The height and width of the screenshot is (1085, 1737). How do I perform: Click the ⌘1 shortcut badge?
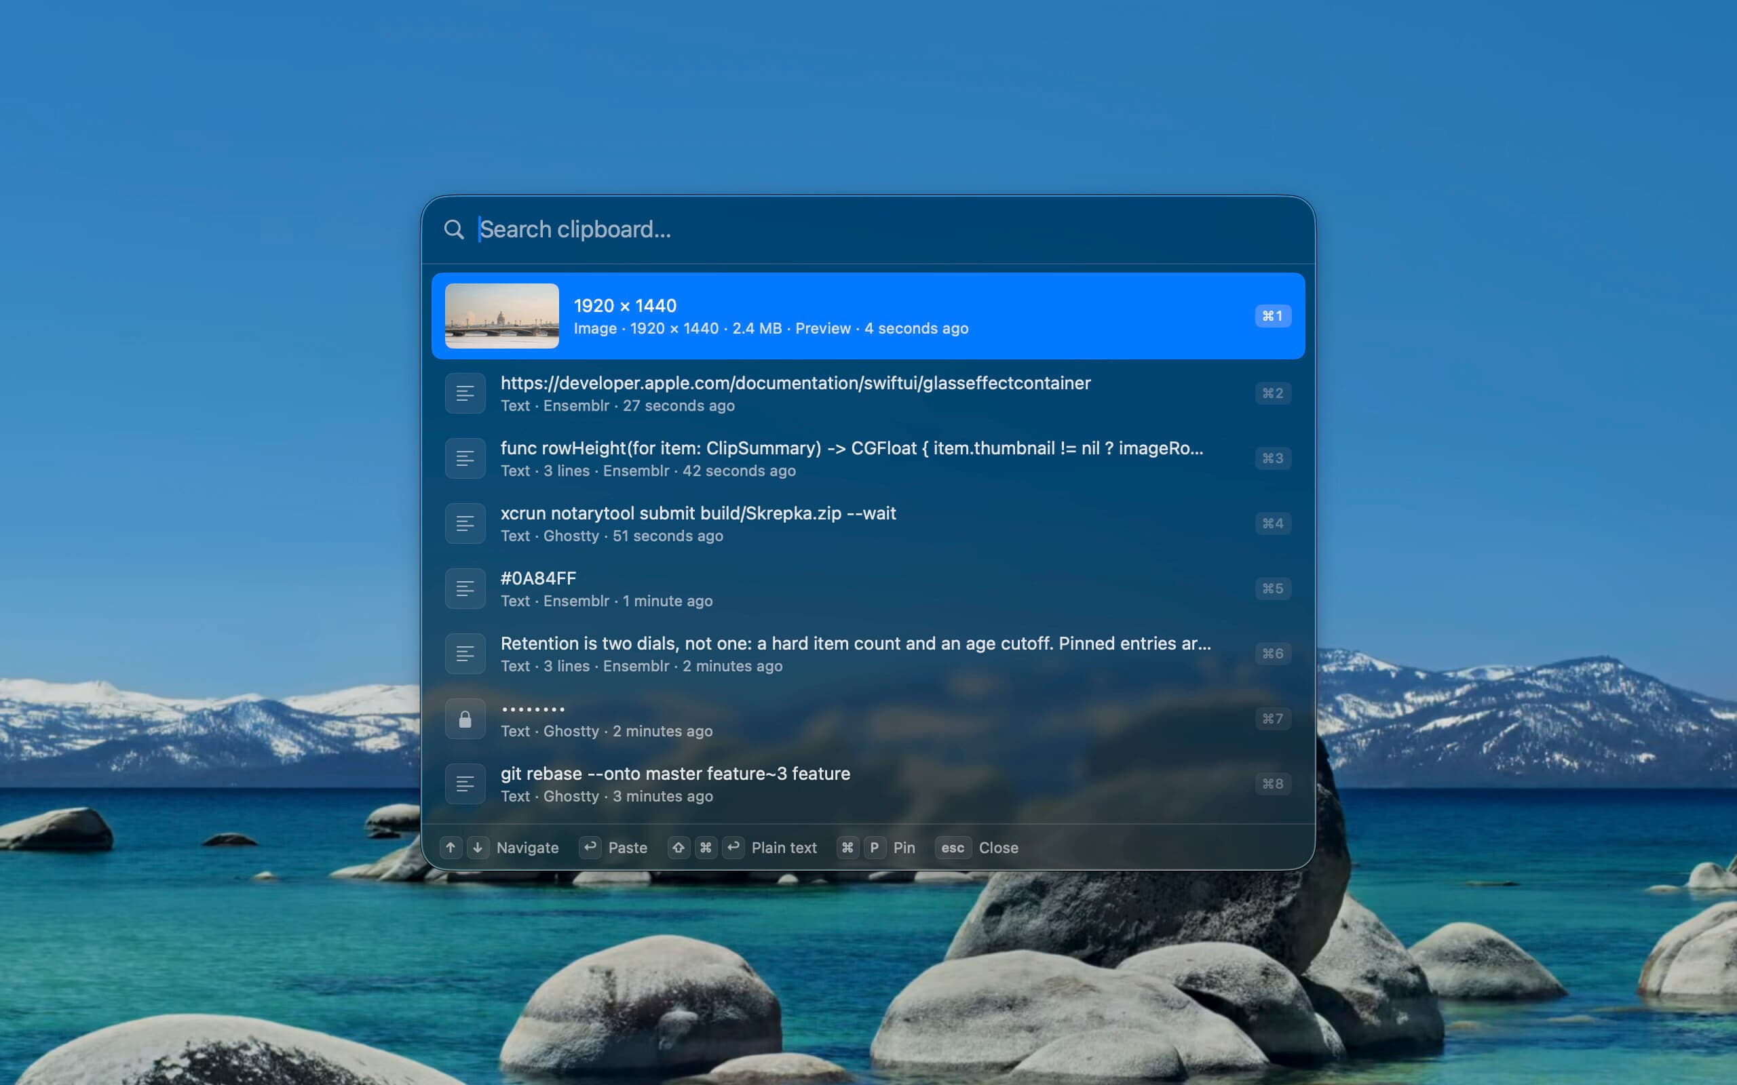coord(1273,316)
